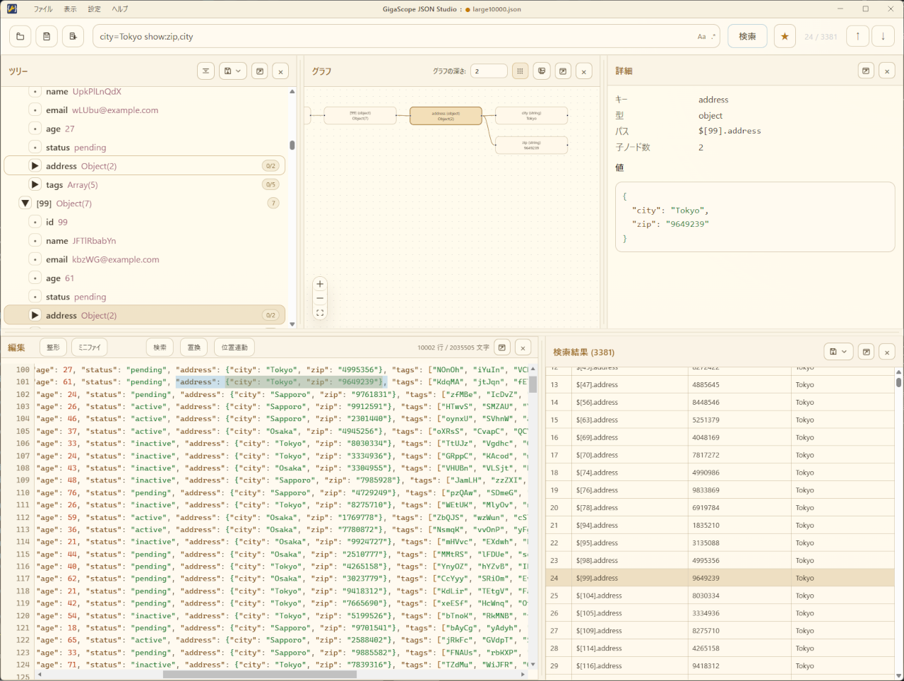Open a file with the folder icon

(x=20, y=37)
